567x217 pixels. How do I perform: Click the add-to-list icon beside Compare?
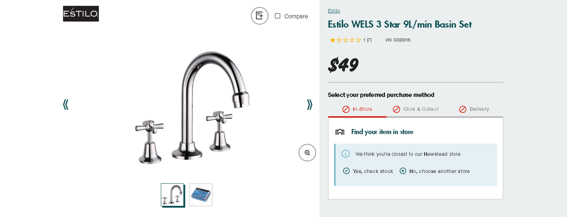click(259, 16)
